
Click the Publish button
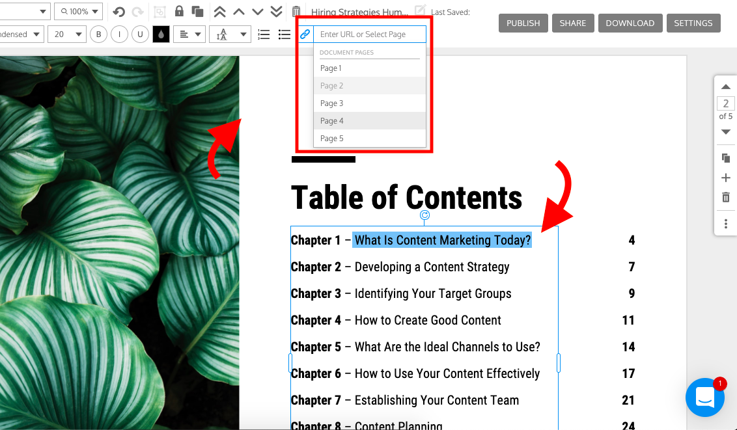tap(523, 23)
